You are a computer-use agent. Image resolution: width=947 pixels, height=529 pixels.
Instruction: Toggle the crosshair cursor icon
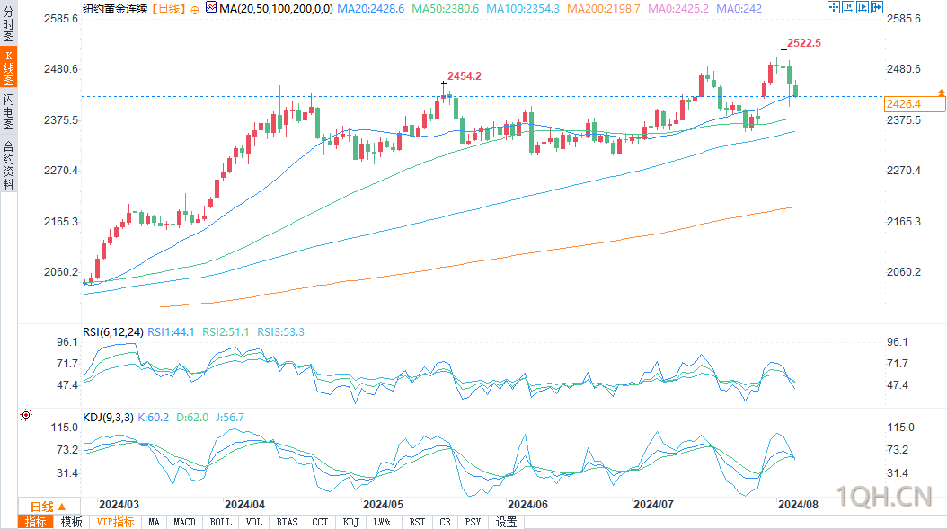834,7
